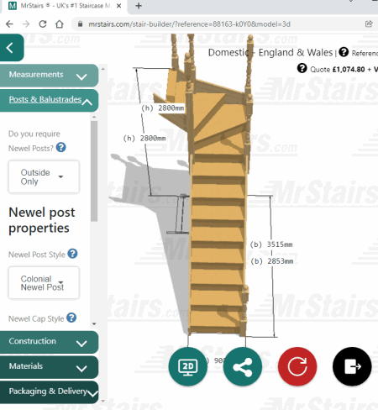Click inner panel scroll up arrow
Image resolution: width=378 pixels, height=410 pixels.
[94, 117]
